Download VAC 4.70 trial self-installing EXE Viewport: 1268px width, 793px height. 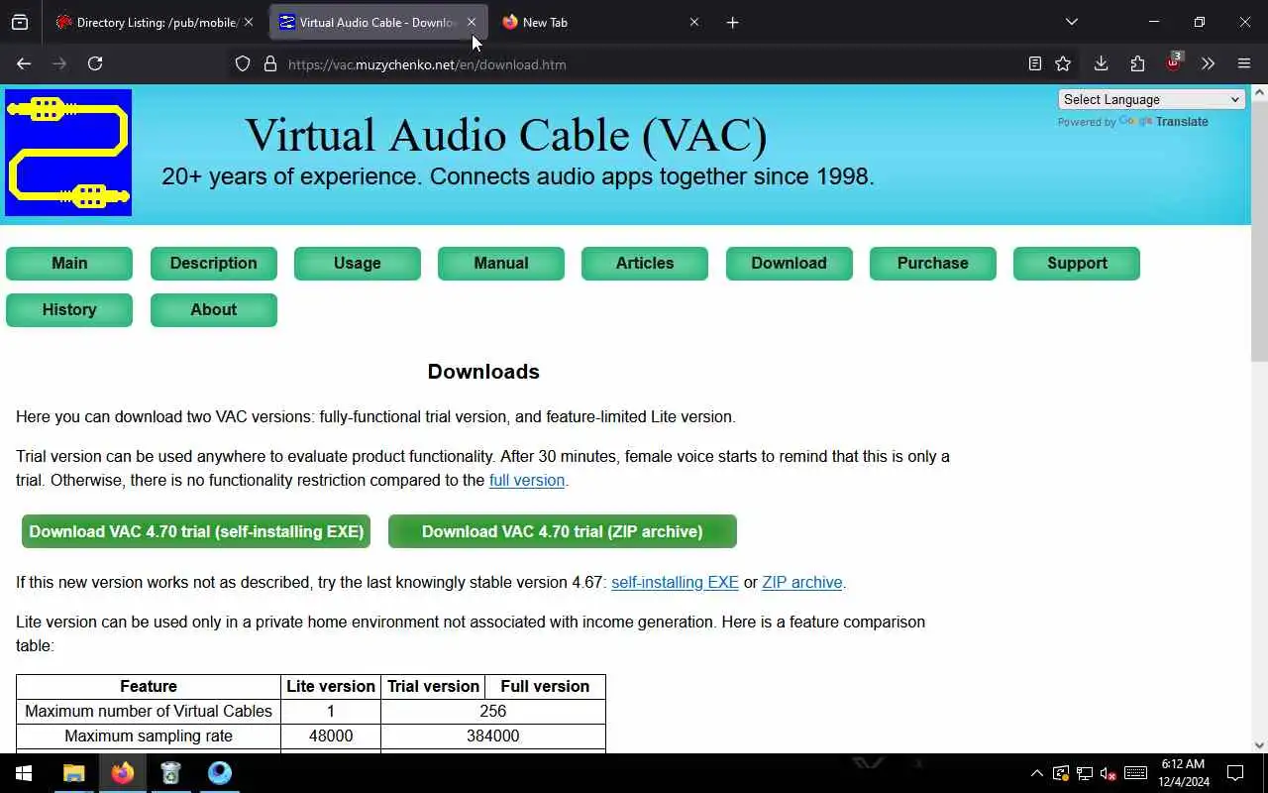196,531
